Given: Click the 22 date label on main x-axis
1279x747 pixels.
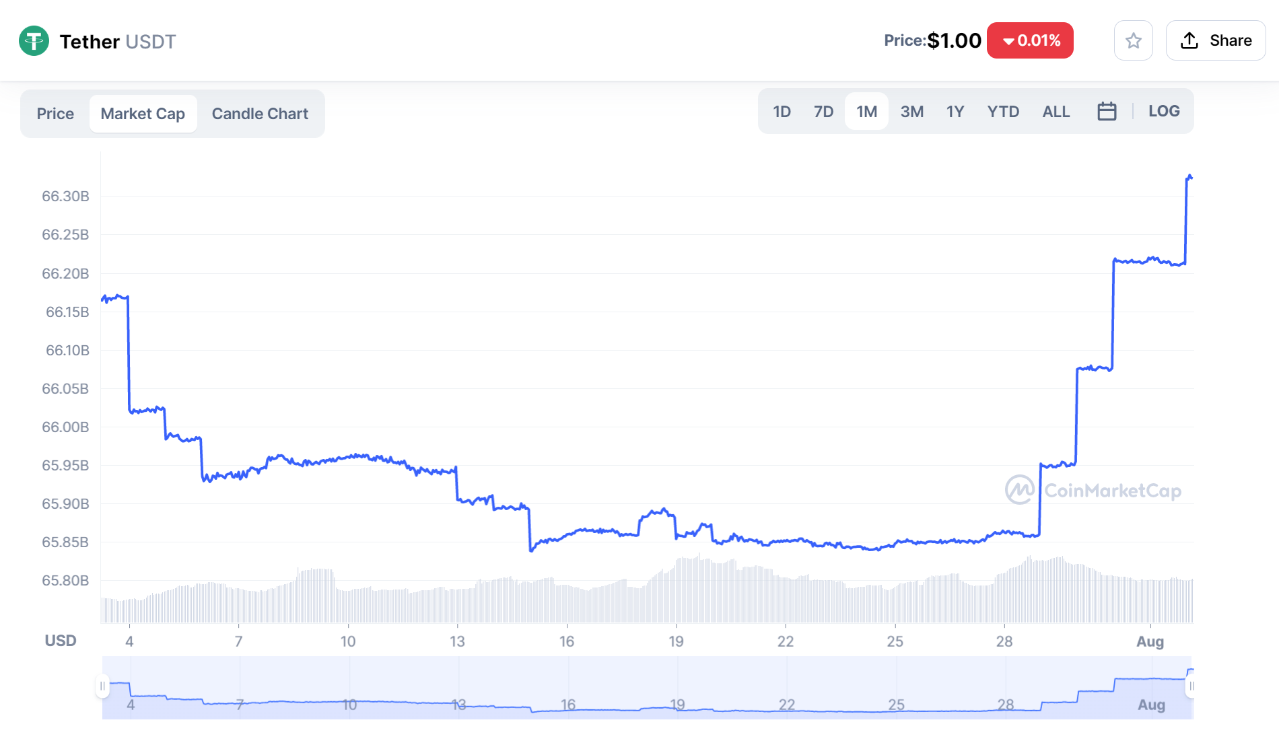Looking at the screenshot, I should click(x=786, y=642).
